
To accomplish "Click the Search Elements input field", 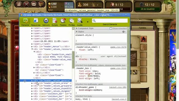I will click(110, 20).
